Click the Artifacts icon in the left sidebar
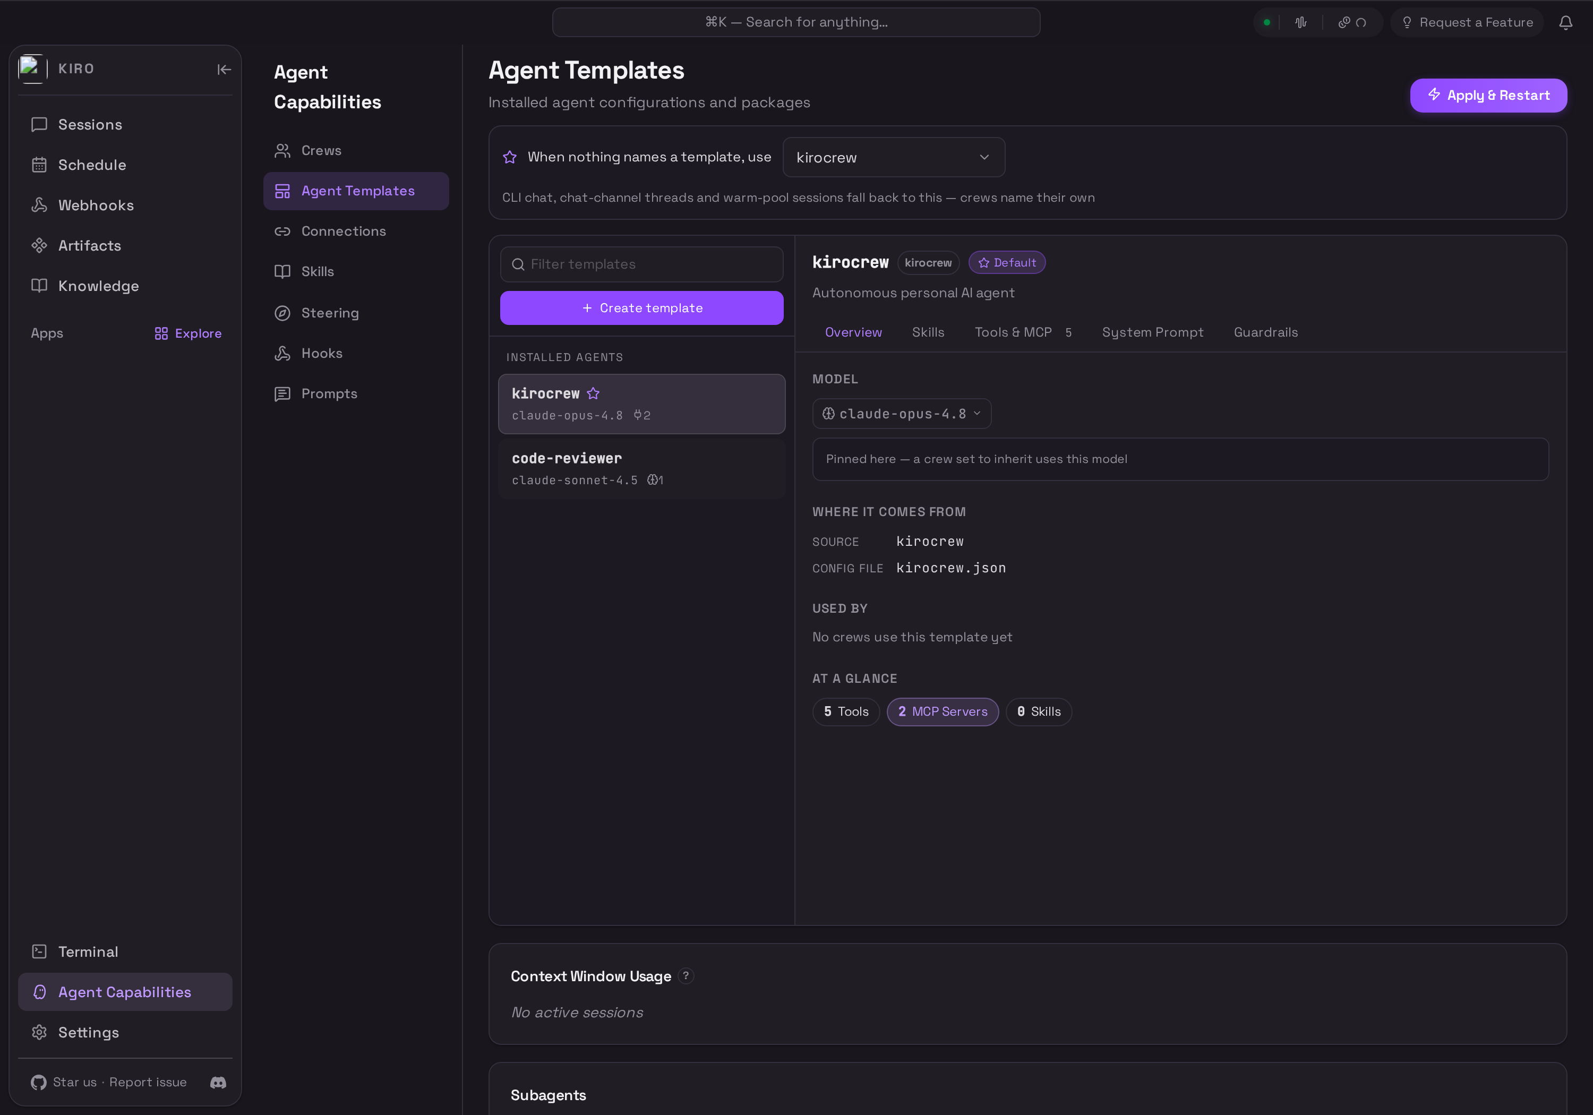This screenshot has height=1115, width=1593. [39, 246]
